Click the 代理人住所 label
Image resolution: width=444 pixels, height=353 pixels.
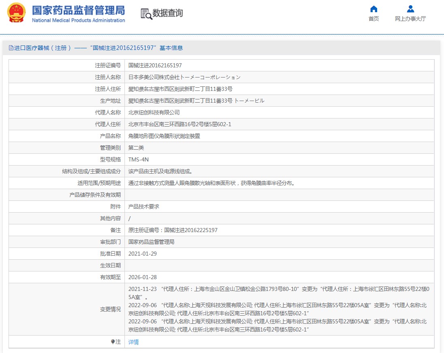tap(108, 124)
